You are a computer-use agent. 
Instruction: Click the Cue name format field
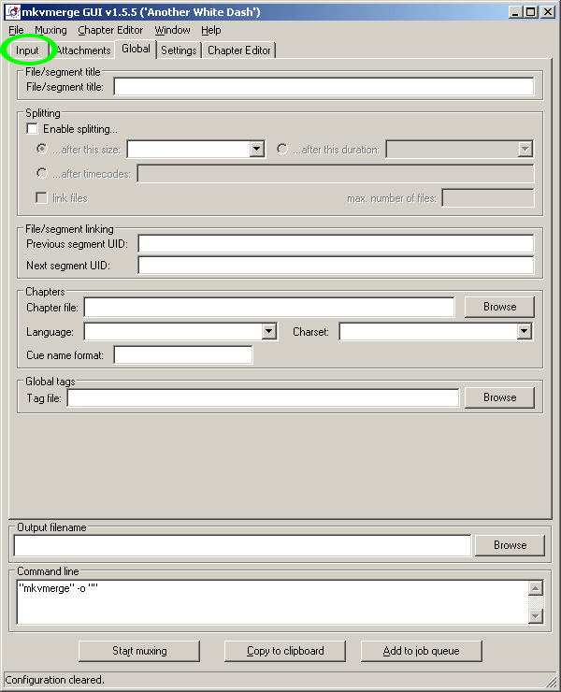tap(183, 354)
